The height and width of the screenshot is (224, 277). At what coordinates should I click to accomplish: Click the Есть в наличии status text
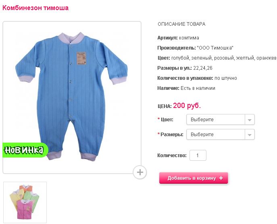click(198, 88)
